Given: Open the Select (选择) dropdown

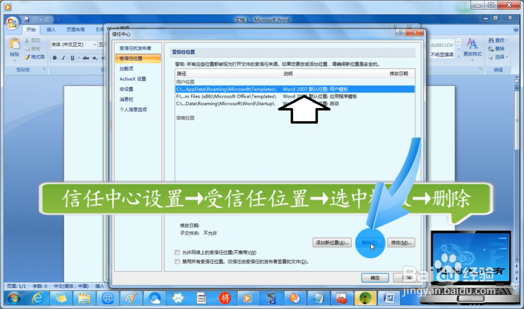Looking at the screenshot, I should point(498,57).
